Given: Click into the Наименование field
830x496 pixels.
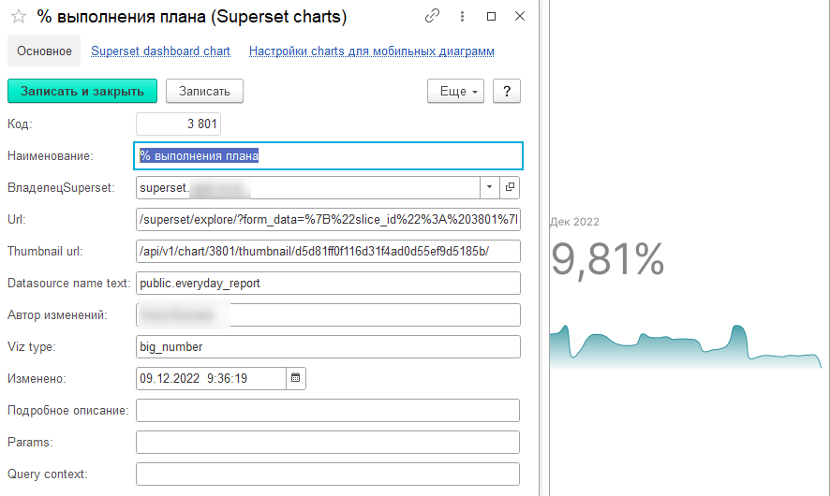Looking at the screenshot, I should pyautogui.click(x=328, y=155).
